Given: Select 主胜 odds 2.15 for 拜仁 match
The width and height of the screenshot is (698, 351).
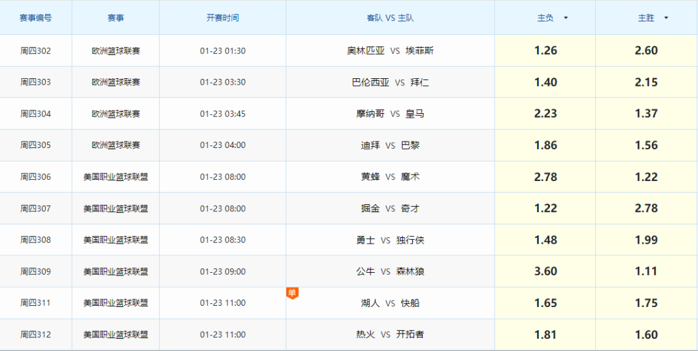Looking at the screenshot, I should point(646,82).
